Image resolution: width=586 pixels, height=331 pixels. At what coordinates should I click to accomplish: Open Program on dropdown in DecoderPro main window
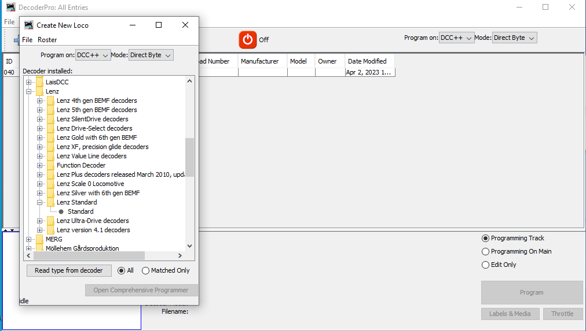(x=456, y=38)
